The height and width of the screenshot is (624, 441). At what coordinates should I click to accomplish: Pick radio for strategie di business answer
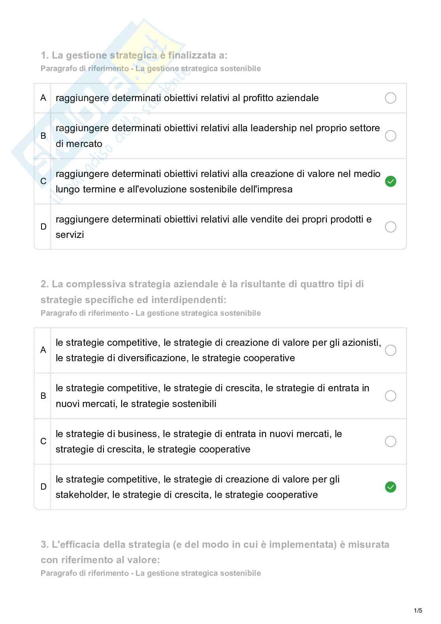click(x=390, y=441)
